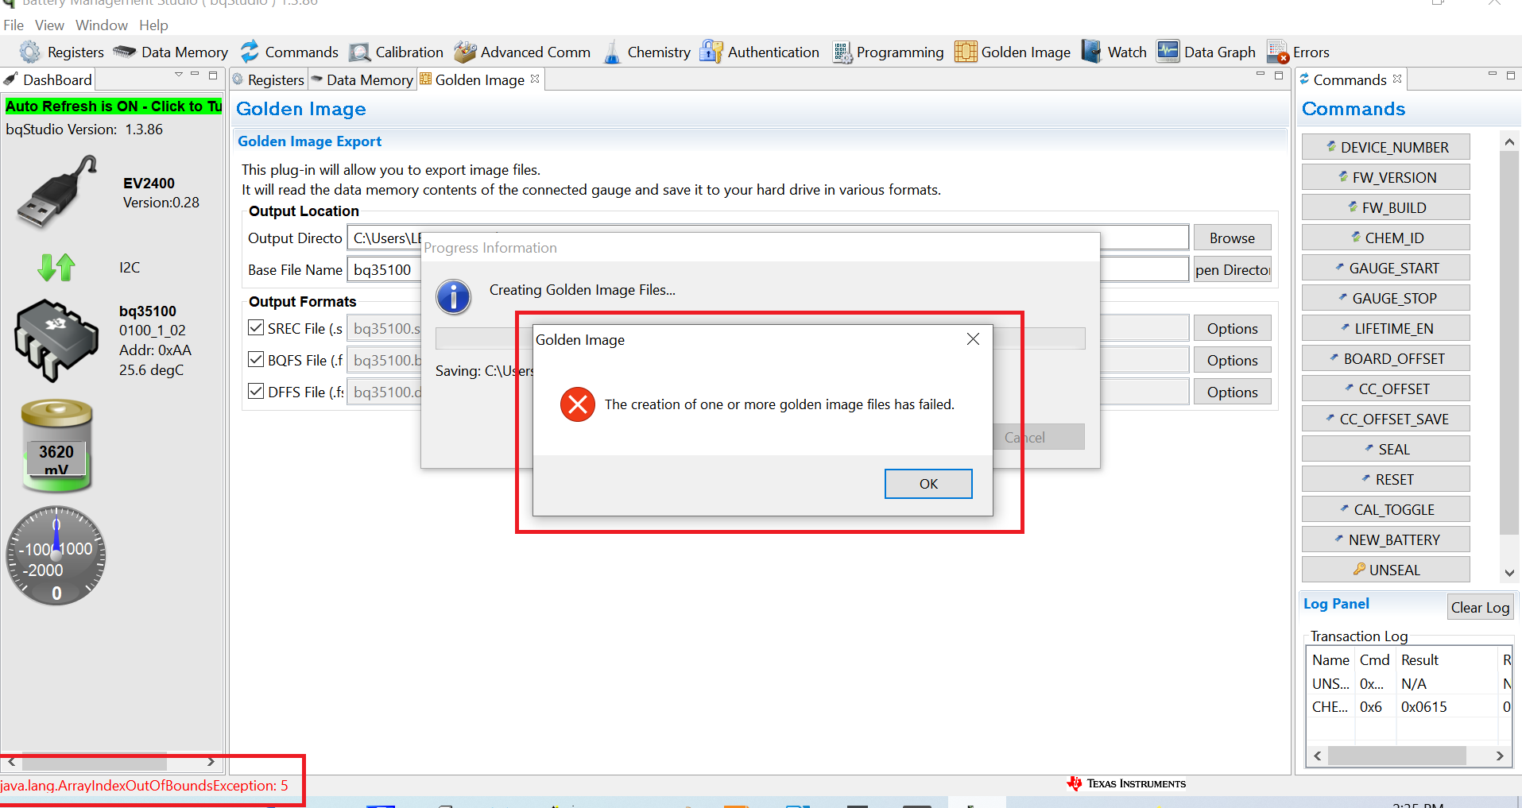
Task: Click the Clear Log button
Action: tap(1480, 607)
